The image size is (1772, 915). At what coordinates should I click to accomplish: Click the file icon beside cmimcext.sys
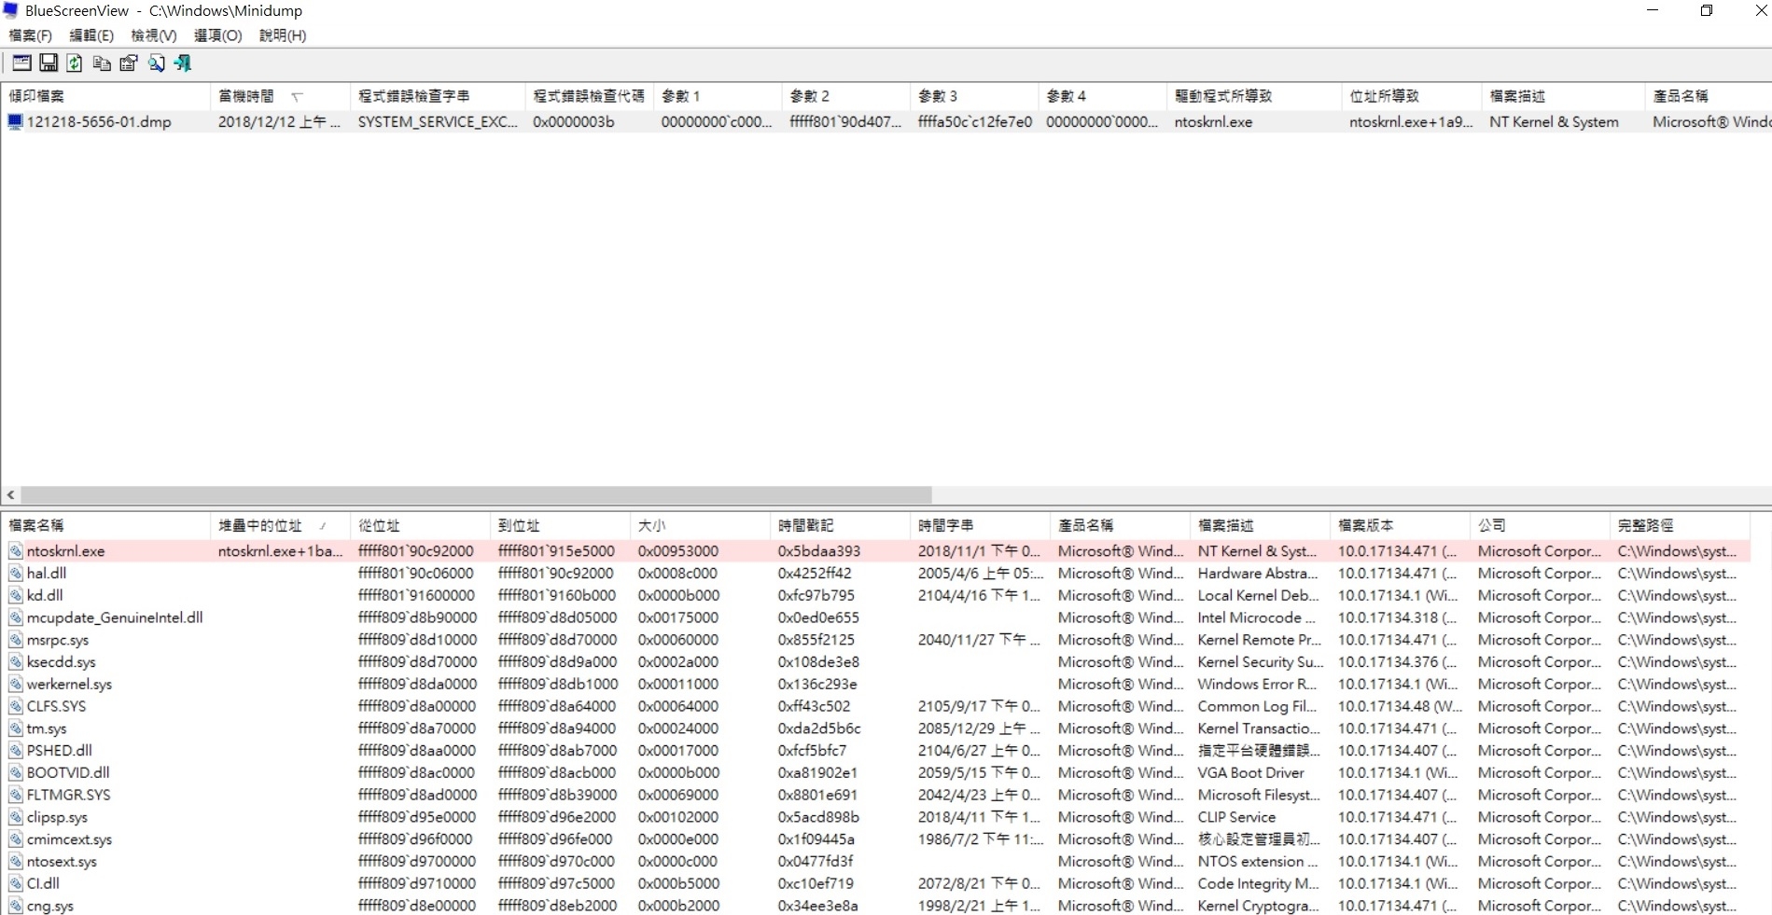(16, 839)
